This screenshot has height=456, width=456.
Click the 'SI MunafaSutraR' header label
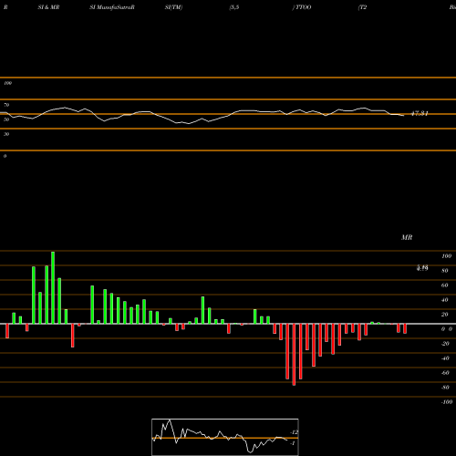click(112, 7)
